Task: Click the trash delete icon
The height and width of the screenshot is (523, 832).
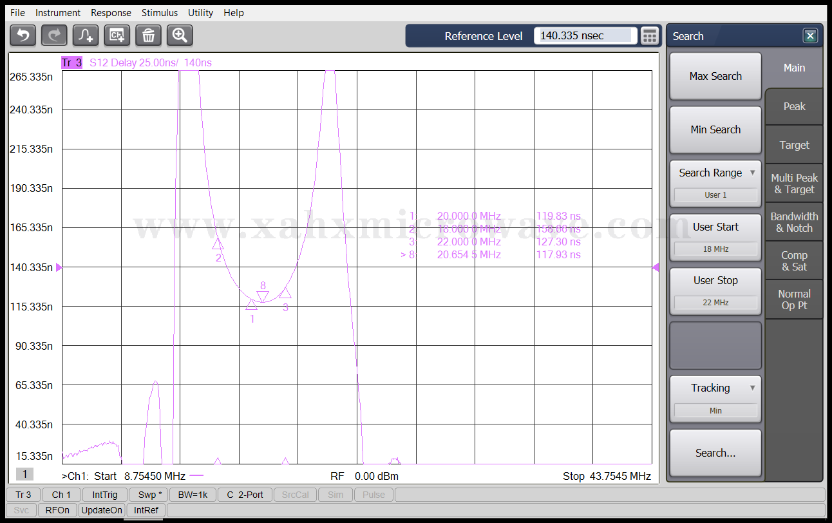Action: 148,35
